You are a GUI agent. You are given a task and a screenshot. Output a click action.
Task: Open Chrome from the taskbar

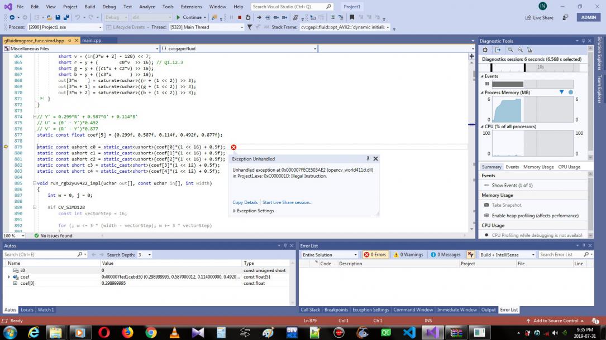(151, 332)
